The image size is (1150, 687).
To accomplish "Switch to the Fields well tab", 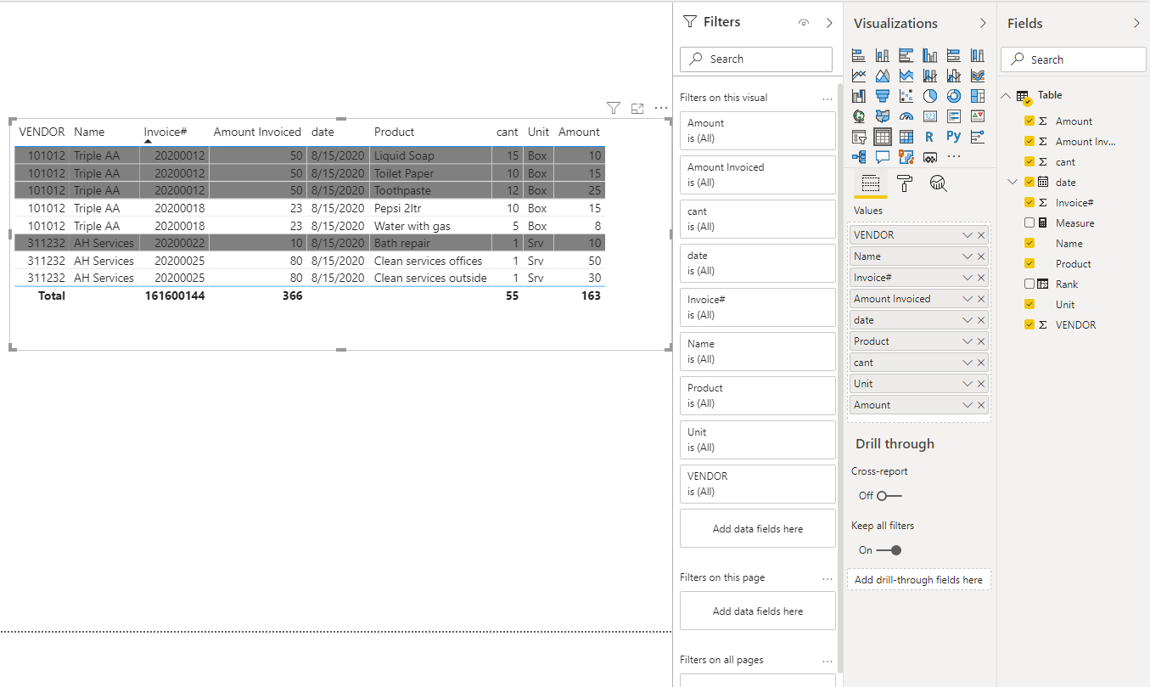I will pyautogui.click(x=870, y=183).
